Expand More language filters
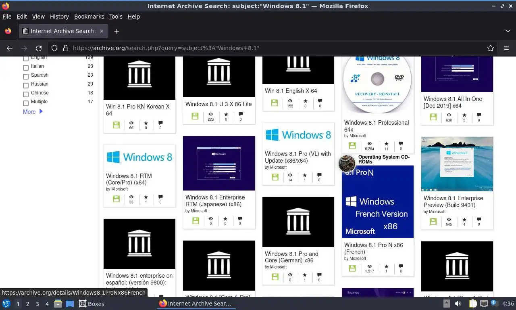516x310 pixels. point(33,112)
